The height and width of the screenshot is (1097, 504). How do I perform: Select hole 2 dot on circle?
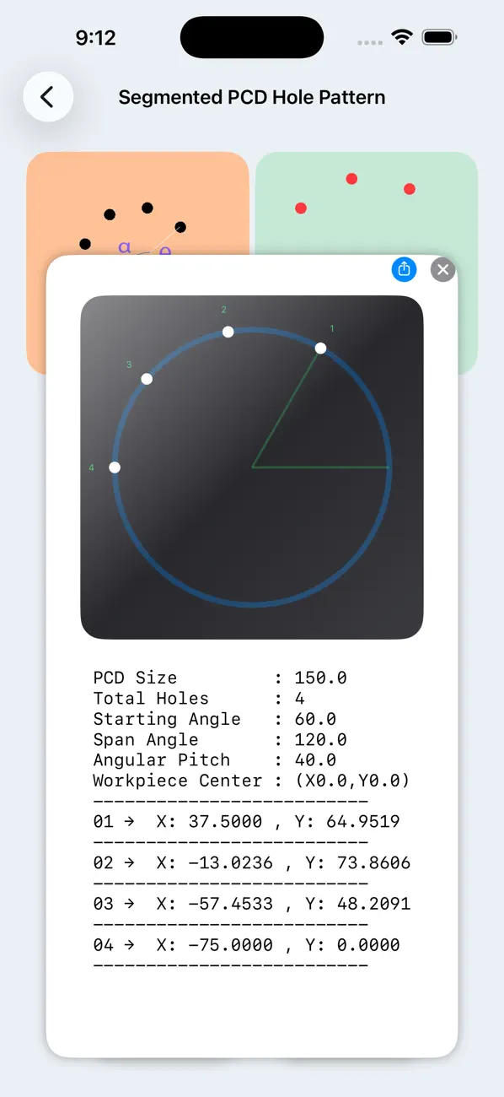point(228,332)
